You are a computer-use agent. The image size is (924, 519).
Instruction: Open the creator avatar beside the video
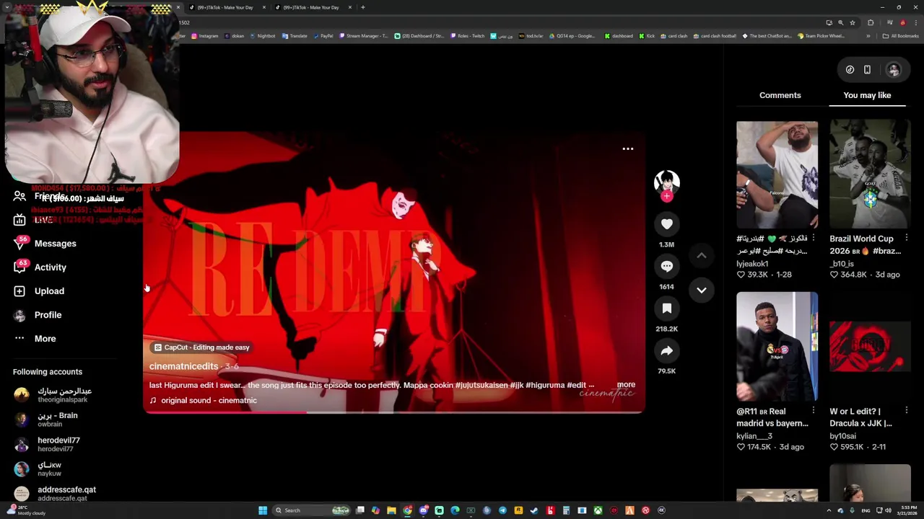coord(666,181)
